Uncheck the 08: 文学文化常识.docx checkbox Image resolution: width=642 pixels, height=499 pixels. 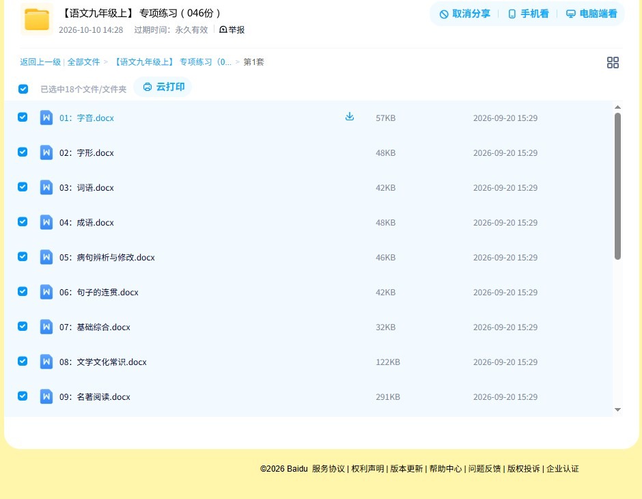tap(23, 361)
